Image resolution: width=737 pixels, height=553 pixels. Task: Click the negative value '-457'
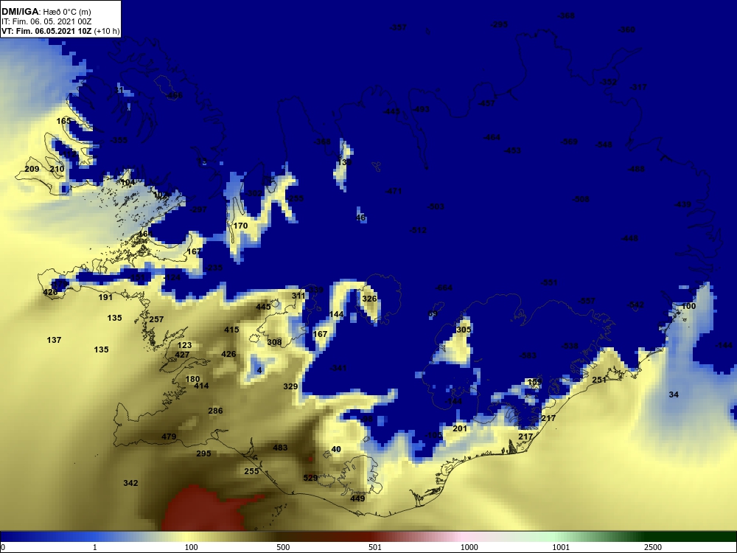[486, 103]
